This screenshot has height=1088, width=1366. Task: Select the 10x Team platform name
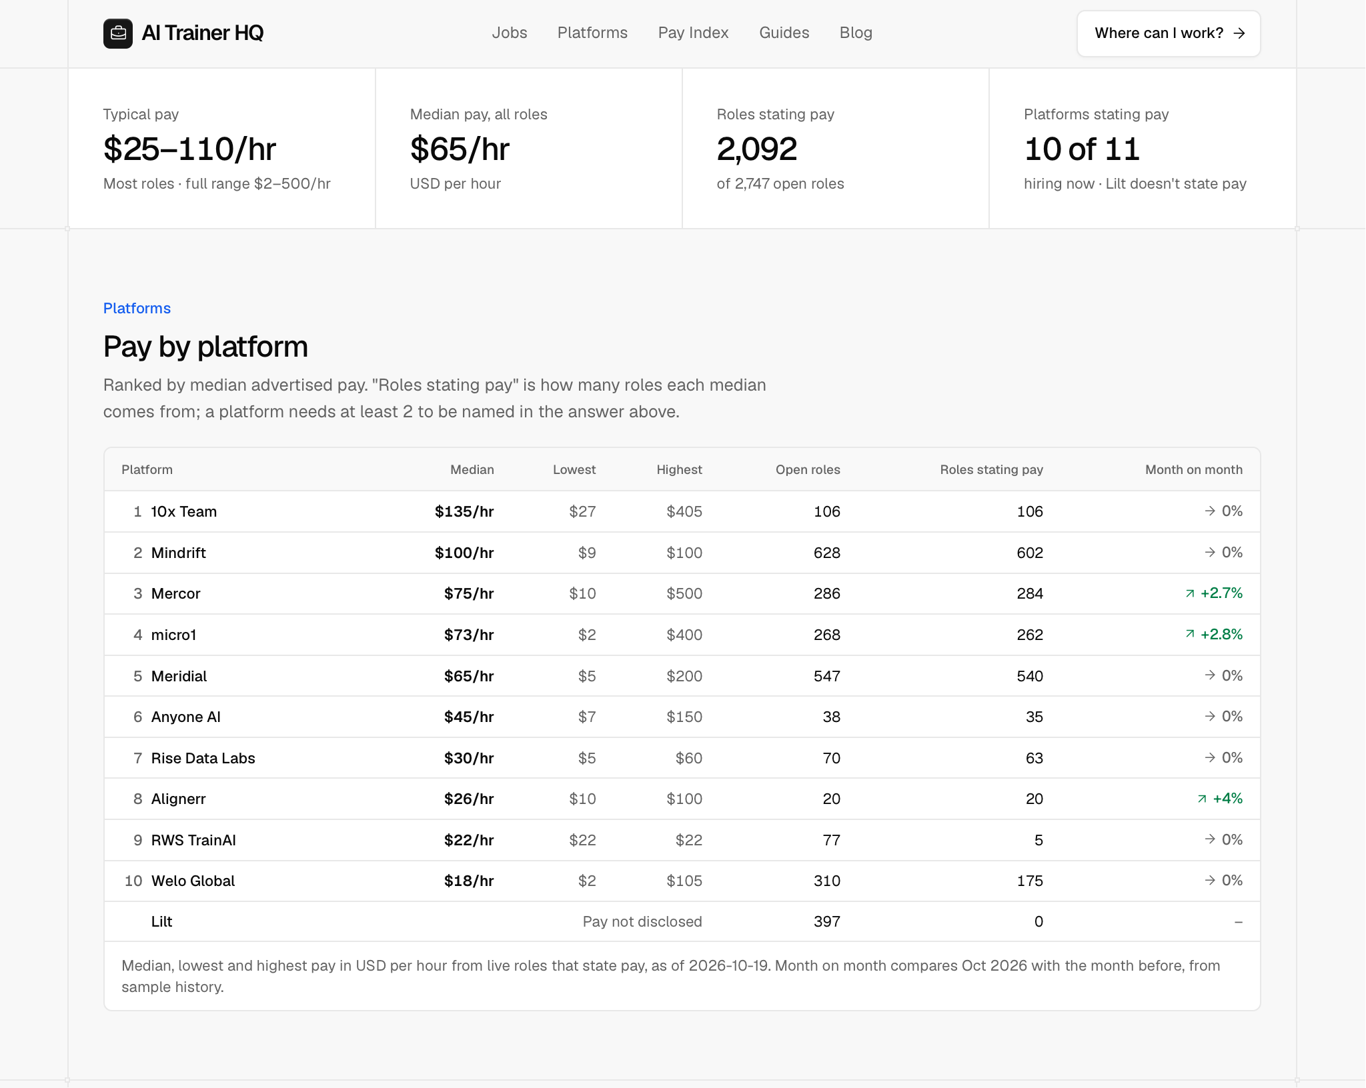pyautogui.click(x=184, y=511)
